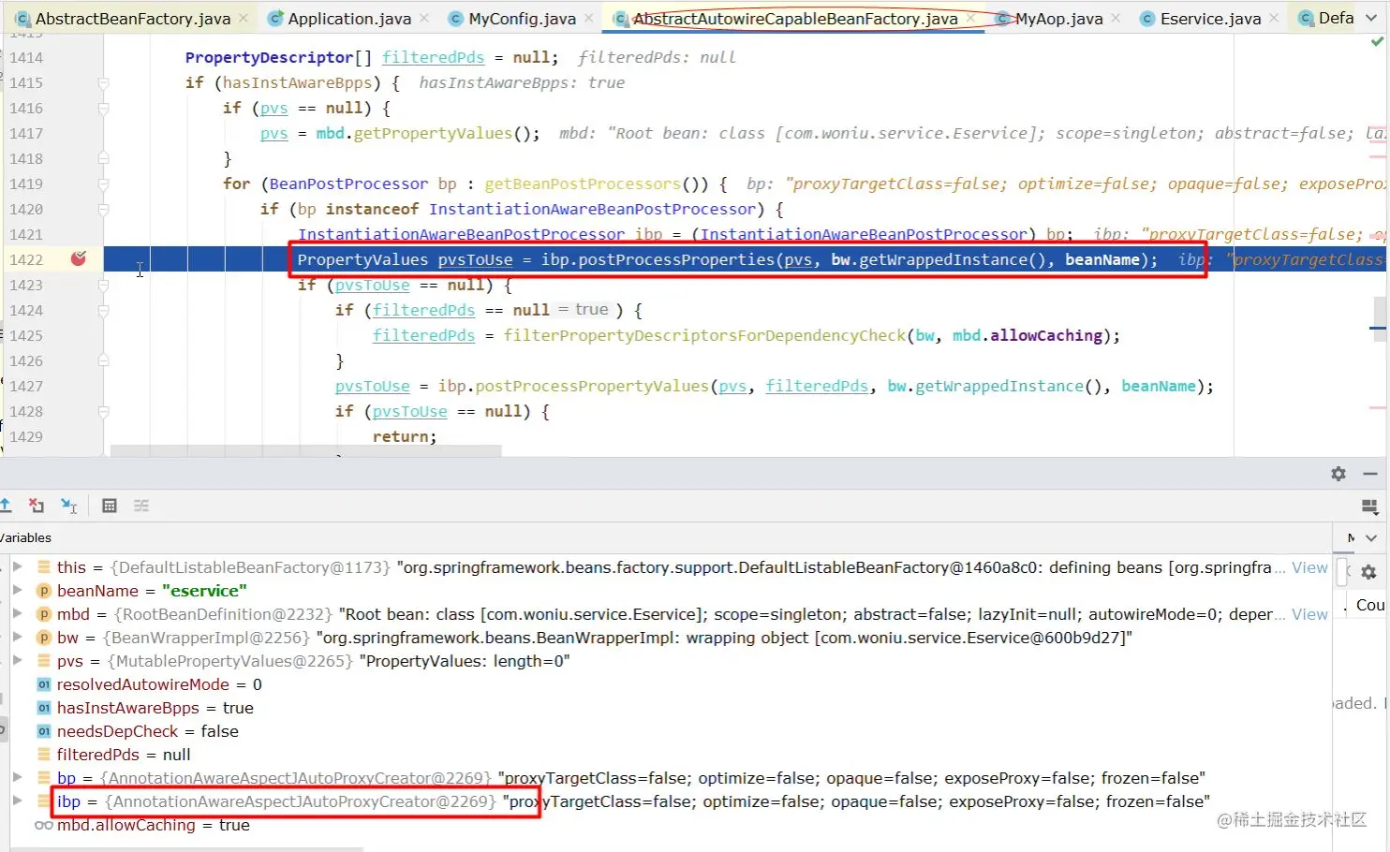The width and height of the screenshot is (1390, 852).
Task: Expand the beanName variable node
Action: [x=17, y=590]
